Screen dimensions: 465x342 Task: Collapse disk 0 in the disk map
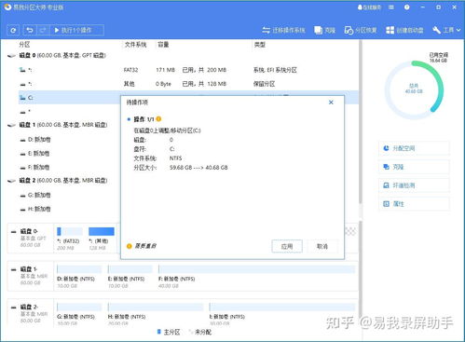pyautogui.click(x=13, y=232)
